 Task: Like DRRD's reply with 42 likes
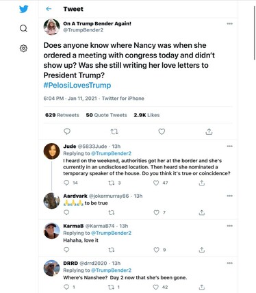point(156,287)
